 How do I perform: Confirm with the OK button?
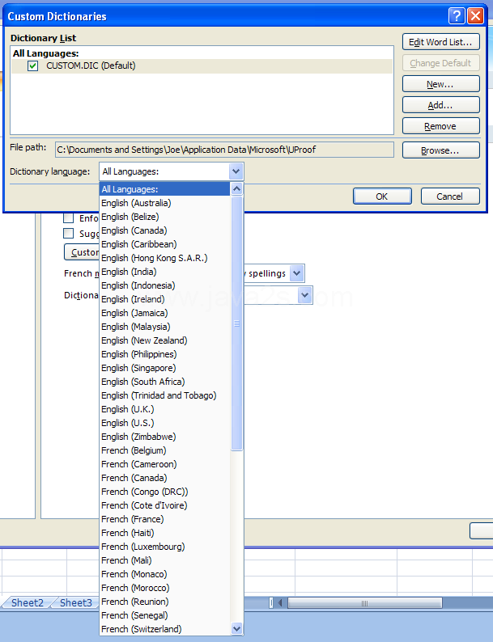click(382, 196)
